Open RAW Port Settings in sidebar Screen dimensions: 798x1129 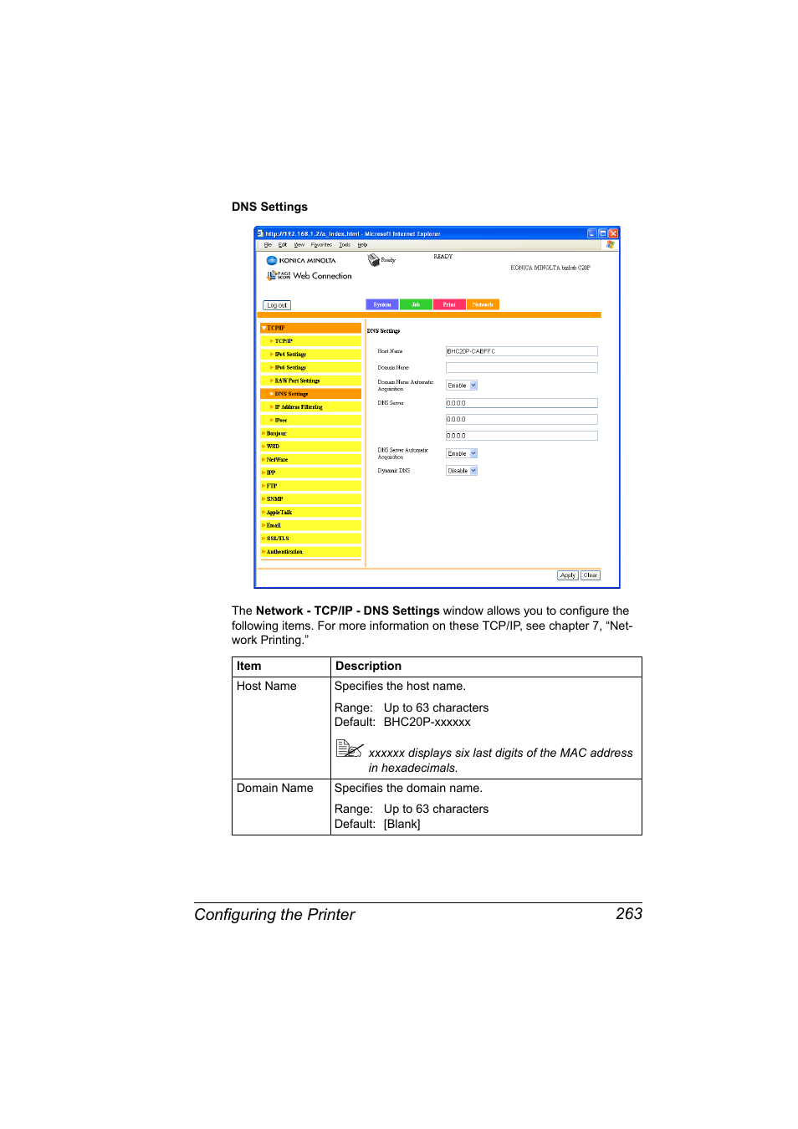click(x=310, y=381)
